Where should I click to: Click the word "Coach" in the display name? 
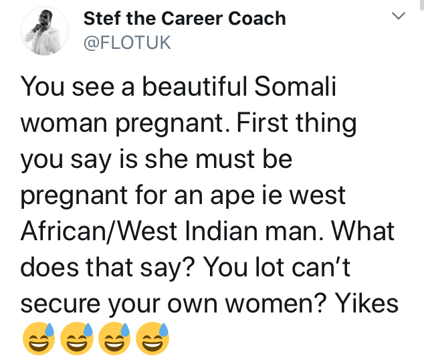pos(257,19)
